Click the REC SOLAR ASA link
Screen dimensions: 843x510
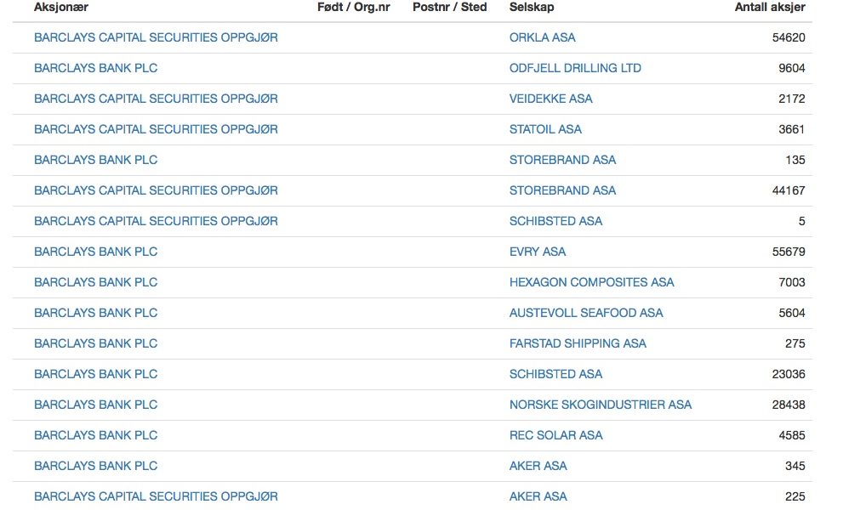[x=556, y=436]
